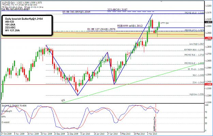
Task: Click the '27 Jan 2010' date label
Action: 112,134
